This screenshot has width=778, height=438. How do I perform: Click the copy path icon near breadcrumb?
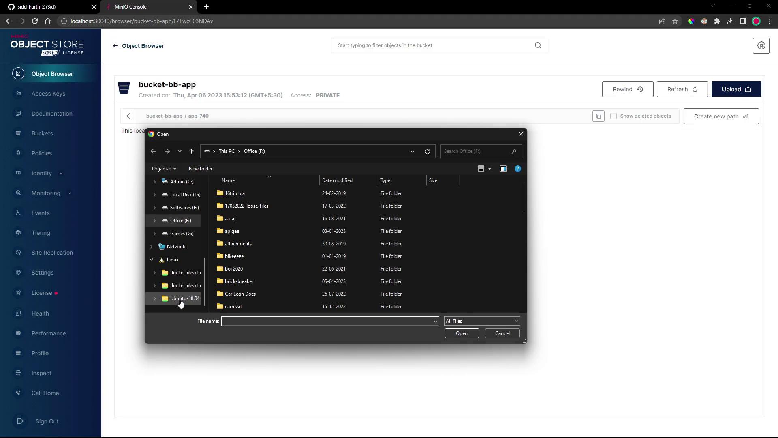click(598, 116)
